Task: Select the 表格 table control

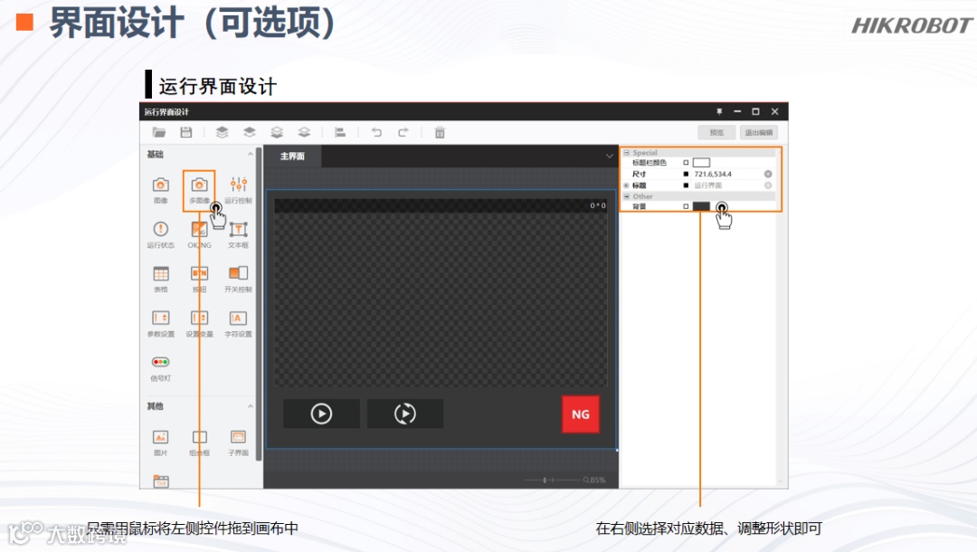Action: (161, 279)
